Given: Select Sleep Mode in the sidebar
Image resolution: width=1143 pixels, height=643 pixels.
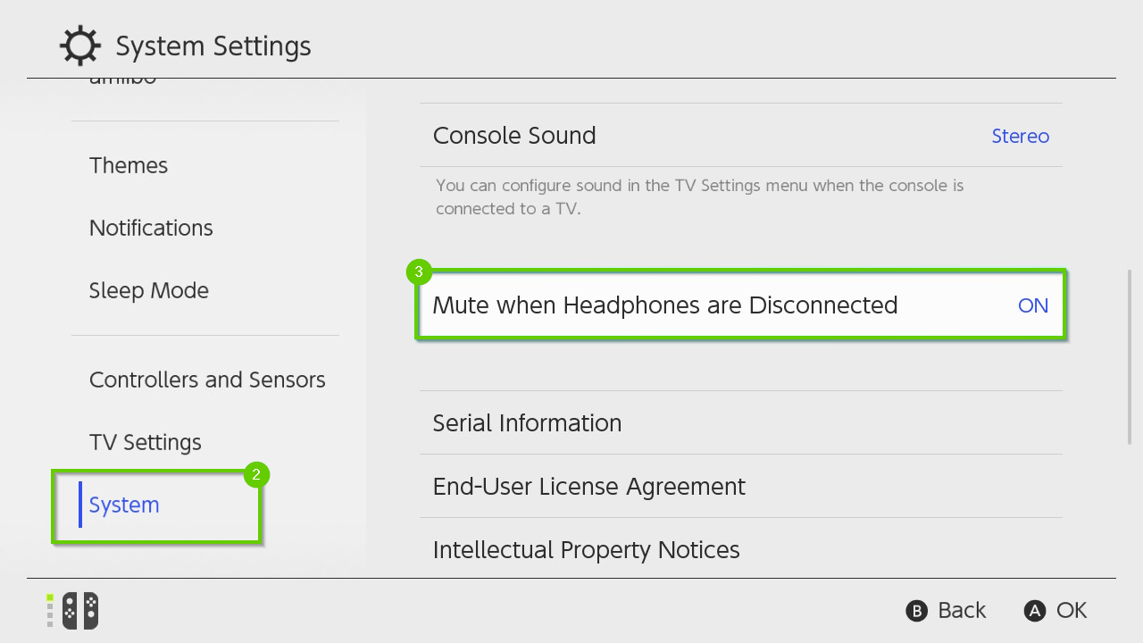Looking at the screenshot, I should pos(149,290).
